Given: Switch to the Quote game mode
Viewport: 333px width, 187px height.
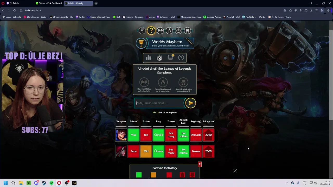Looking at the screenshot, I should click(160, 31).
